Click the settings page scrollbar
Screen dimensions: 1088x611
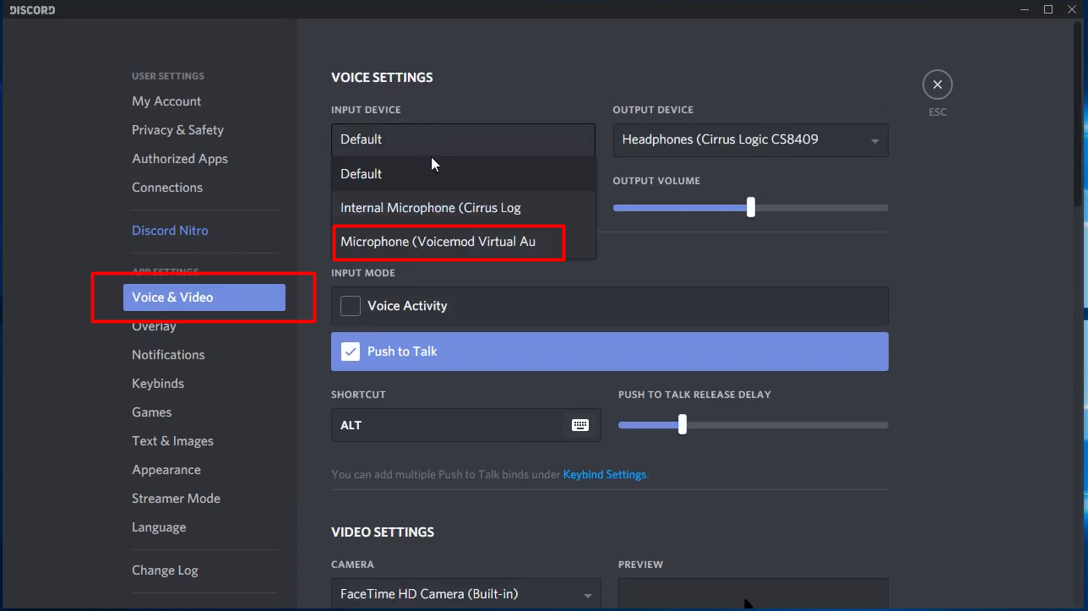pos(1077,114)
